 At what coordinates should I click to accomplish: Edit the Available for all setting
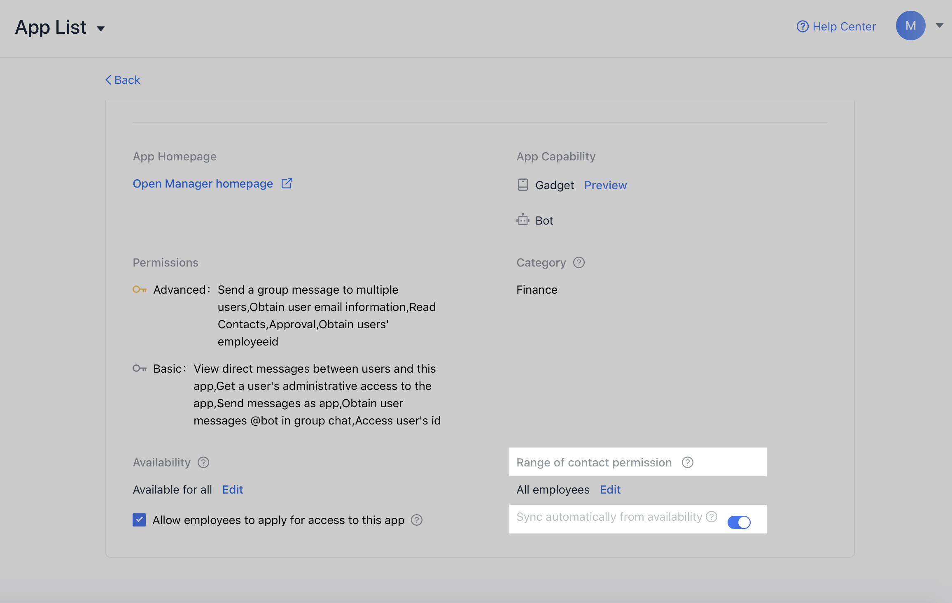(x=232, y=489)
